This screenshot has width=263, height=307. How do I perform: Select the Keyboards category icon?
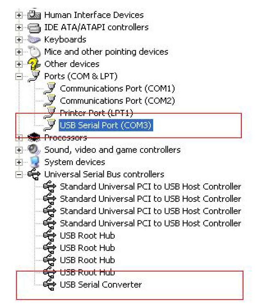coord(34,39)
